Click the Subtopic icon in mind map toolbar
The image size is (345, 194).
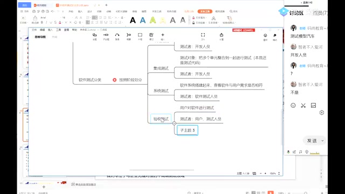(x=106, y=35)
